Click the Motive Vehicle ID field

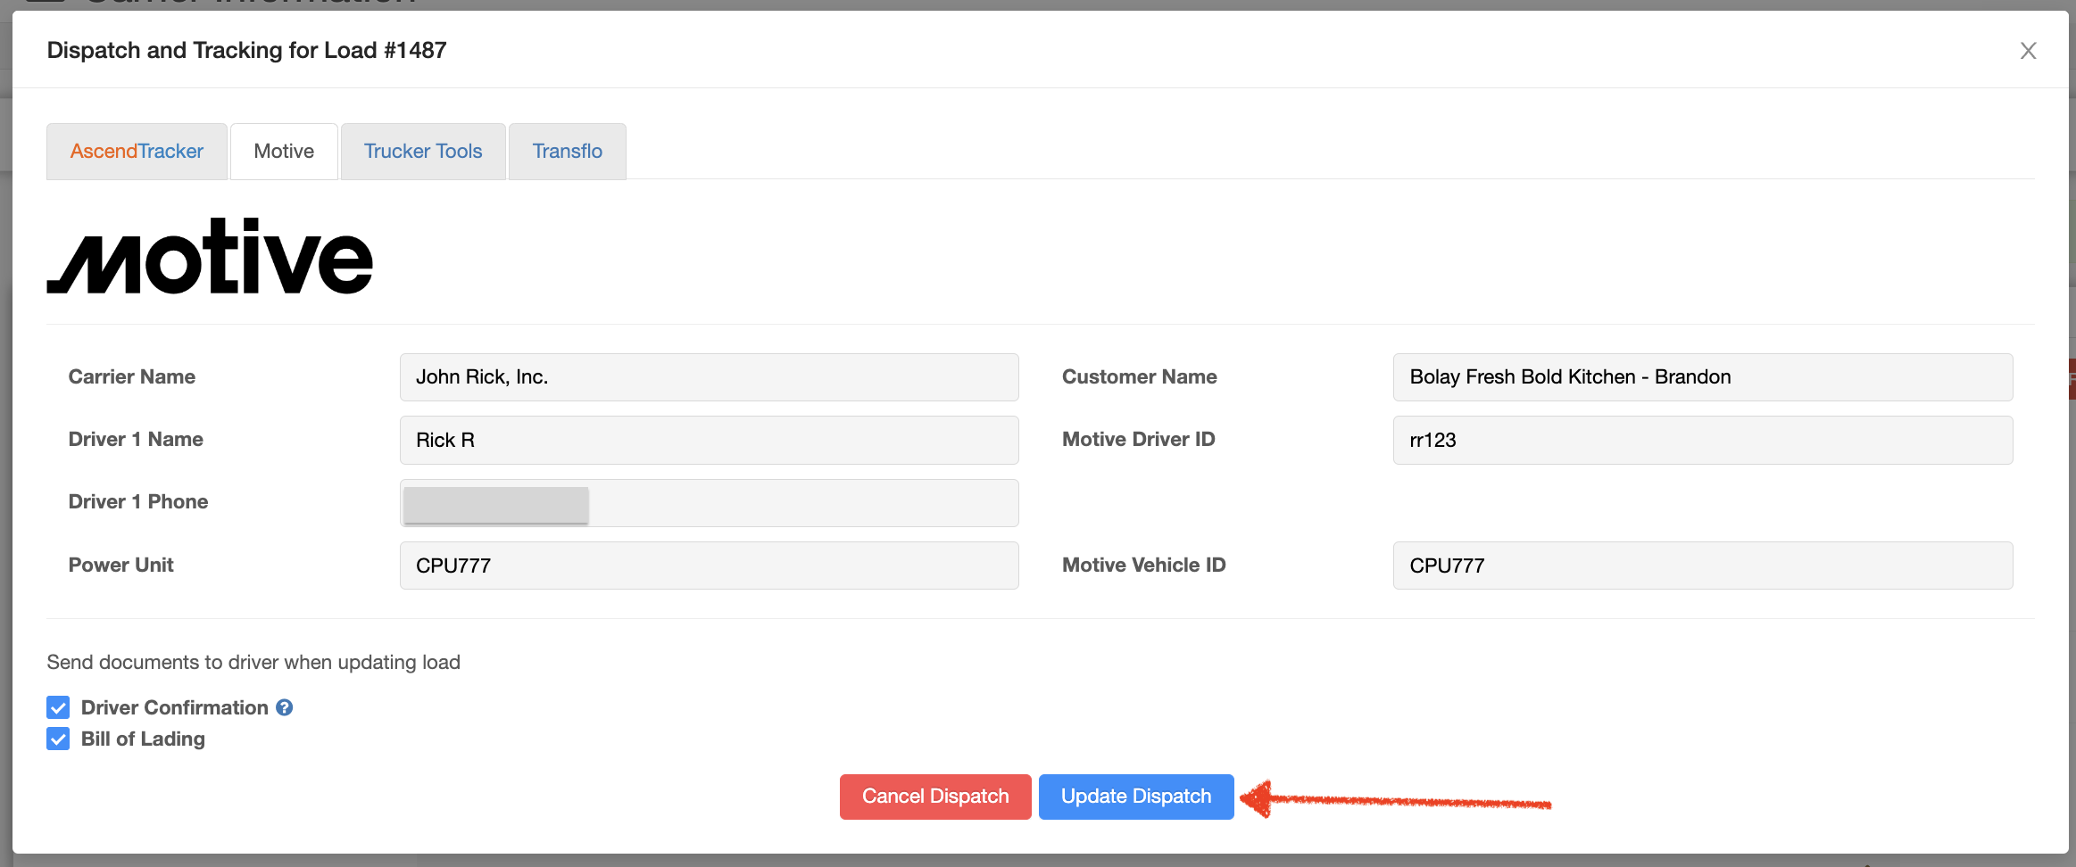[1703, 566]
